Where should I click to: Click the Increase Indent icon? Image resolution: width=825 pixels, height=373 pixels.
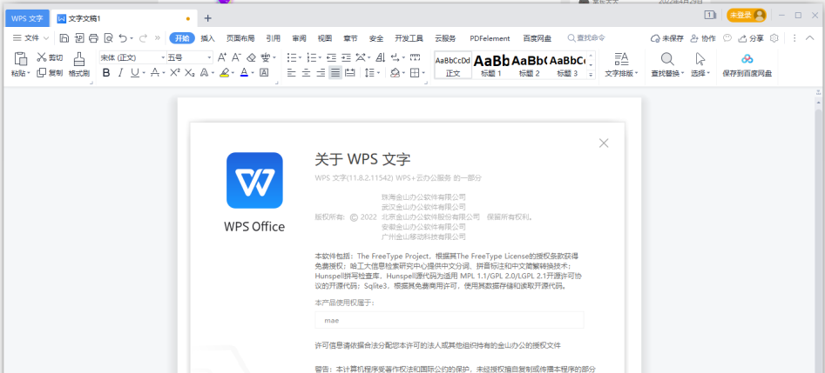[x=346, y=57]
